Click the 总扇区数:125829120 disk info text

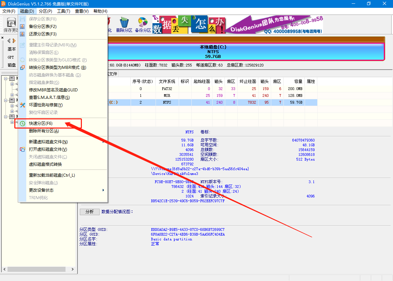245,65
